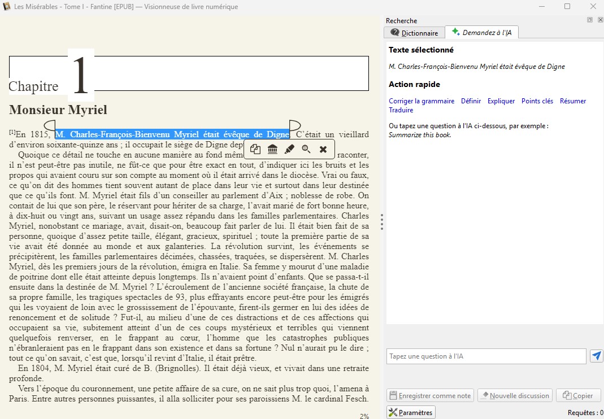Select the Résumer quick action

point(573,101)
